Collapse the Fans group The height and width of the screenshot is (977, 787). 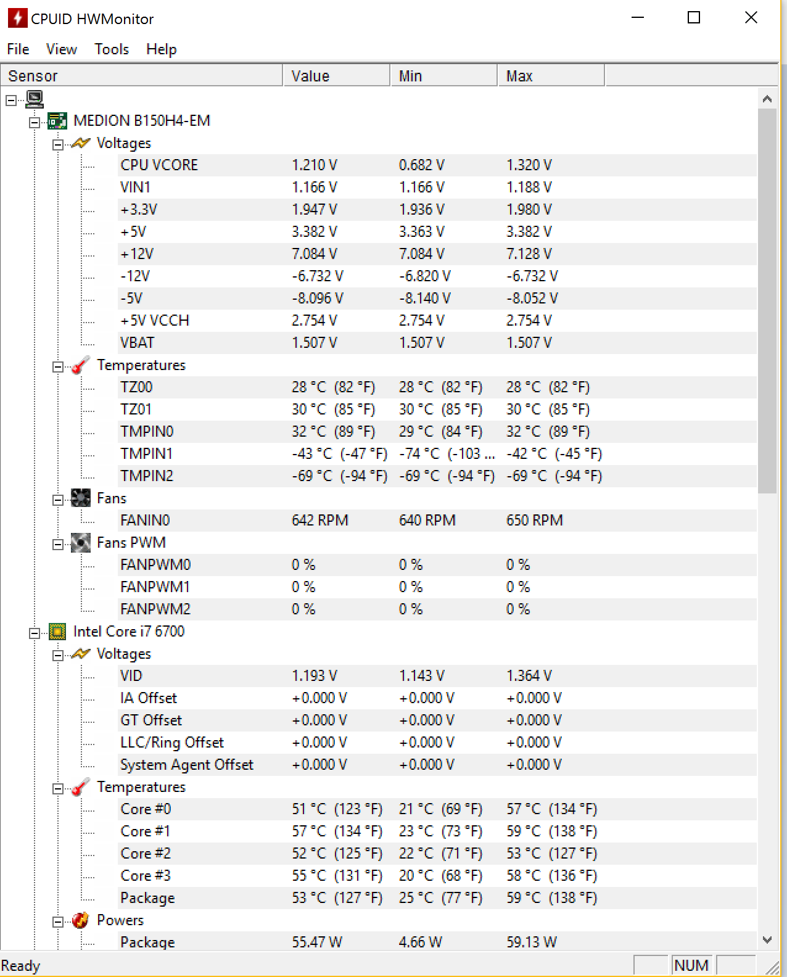(x=58, y=500)
